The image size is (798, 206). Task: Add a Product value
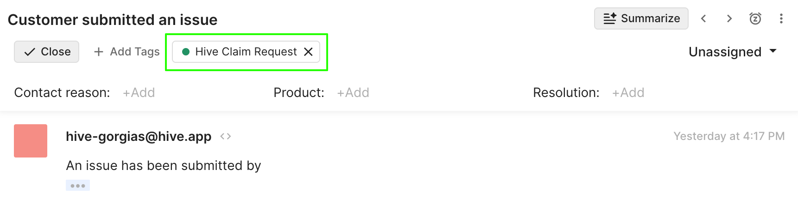[x=353, y=93]
